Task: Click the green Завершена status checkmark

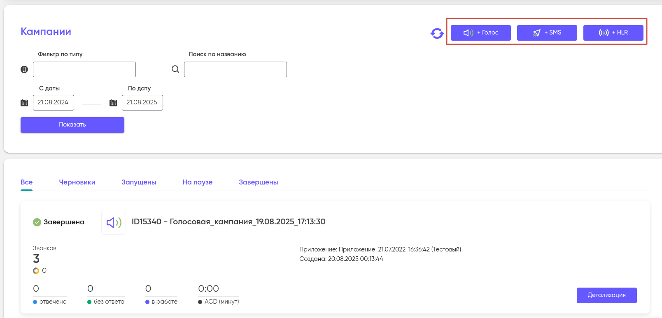Action: click(37, 222)
